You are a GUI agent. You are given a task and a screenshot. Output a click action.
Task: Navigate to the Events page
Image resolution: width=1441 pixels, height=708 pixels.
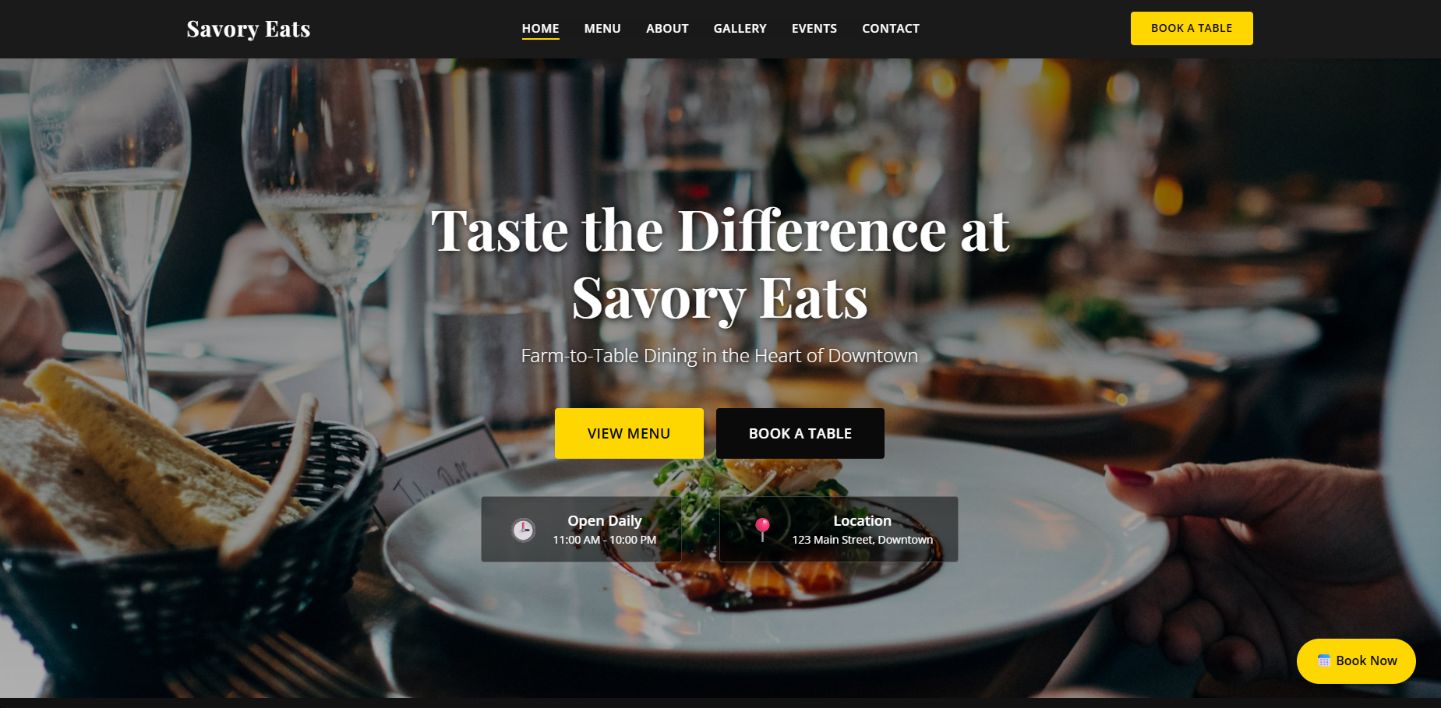coord(814,29)
